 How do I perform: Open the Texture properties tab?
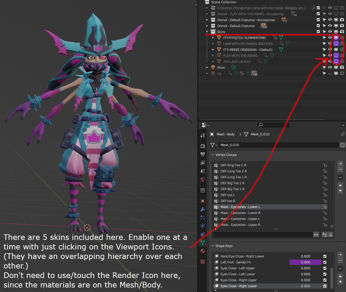pyautogui.click(x=203, y=262)
